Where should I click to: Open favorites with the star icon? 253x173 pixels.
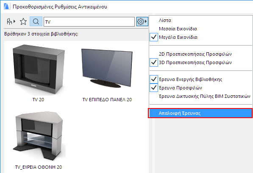[23, 22]
